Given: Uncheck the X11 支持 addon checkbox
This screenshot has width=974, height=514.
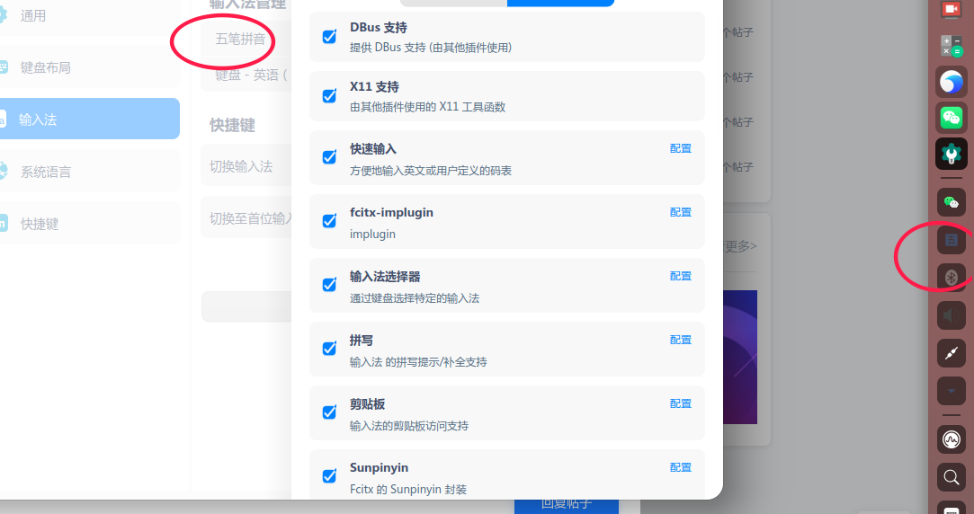Looking at the screenshot, I should (x=330, y=96).
